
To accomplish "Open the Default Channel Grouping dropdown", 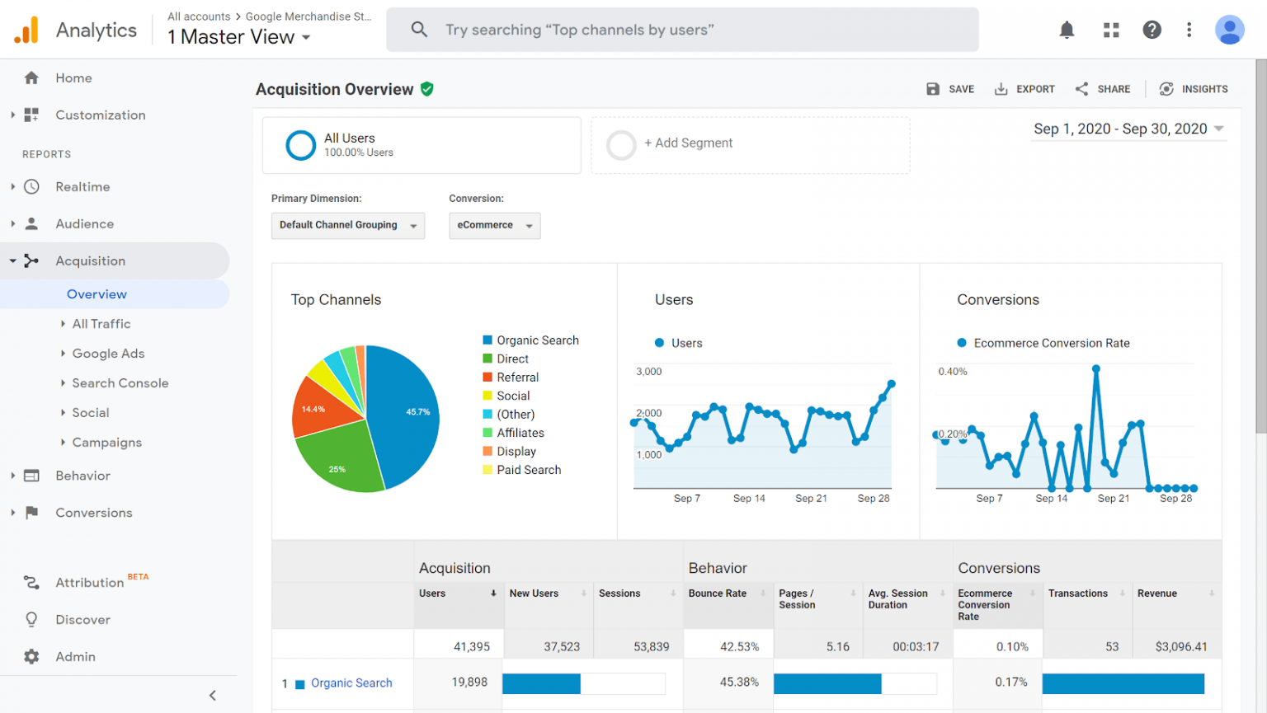I will coord(348,226).
